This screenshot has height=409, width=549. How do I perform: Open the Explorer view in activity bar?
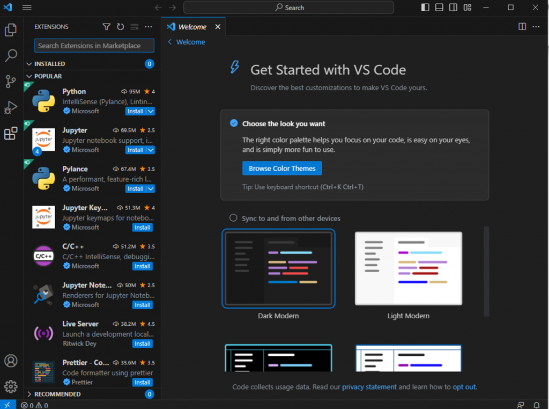click(x=11, y=30)
